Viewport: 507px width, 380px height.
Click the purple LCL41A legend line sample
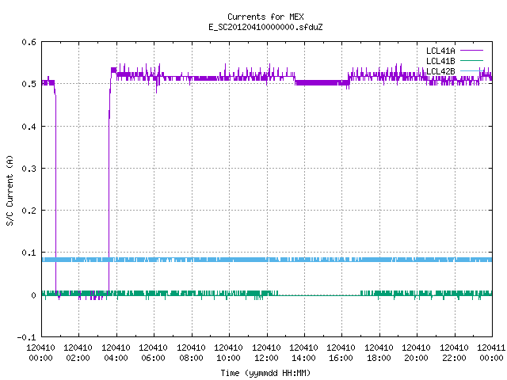[471, 51]
